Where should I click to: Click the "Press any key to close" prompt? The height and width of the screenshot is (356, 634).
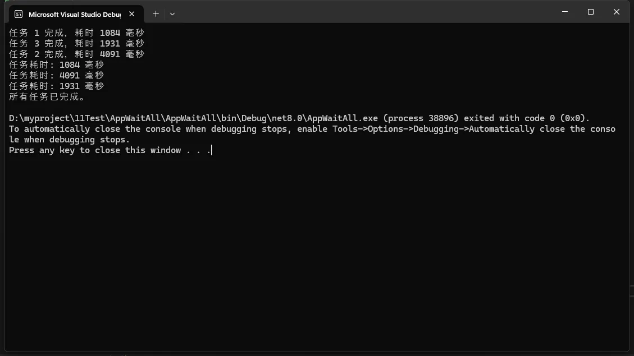(110, 150)
